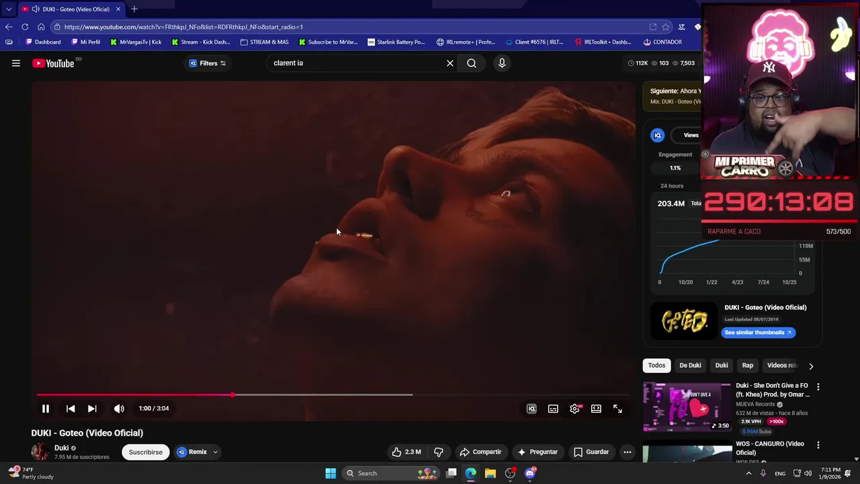Clear the search text with the X

450,63
